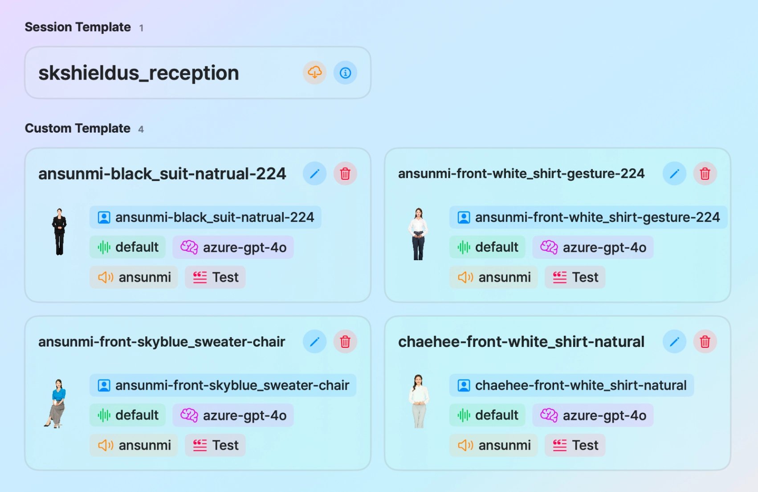Open the skshieldus_reception session template card
Image resolution: width=758 pixels, height=492 pixels.
pos(198,73)
